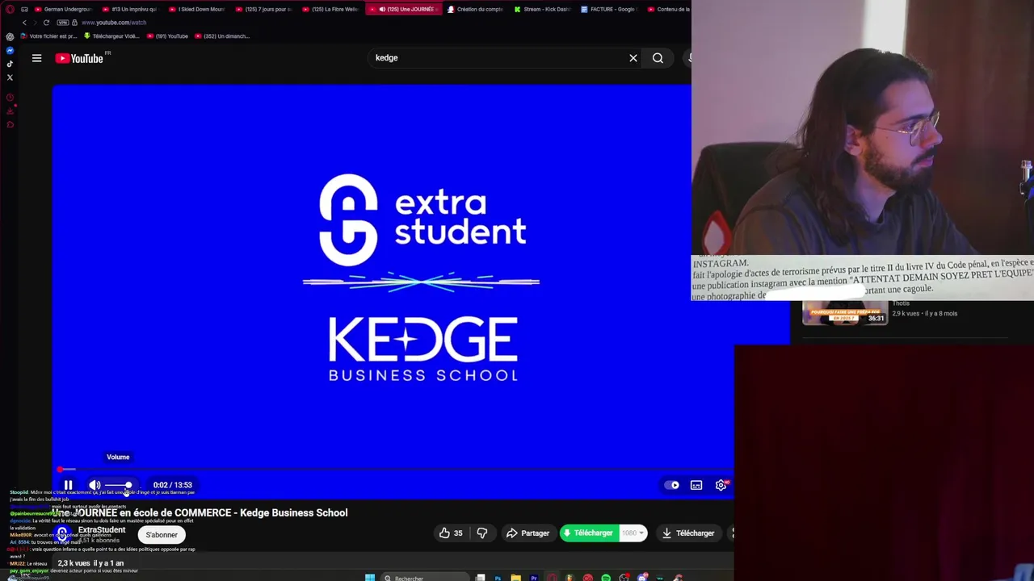Adjust the volume slider handle
1034x581 pixels.
[128, 485]
